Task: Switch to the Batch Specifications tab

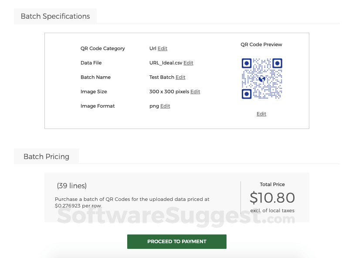Action: (x=55, y=16)
